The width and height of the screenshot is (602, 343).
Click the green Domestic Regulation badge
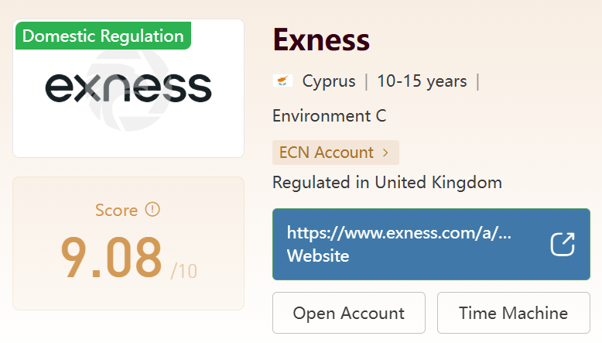[x=103, y=36]
